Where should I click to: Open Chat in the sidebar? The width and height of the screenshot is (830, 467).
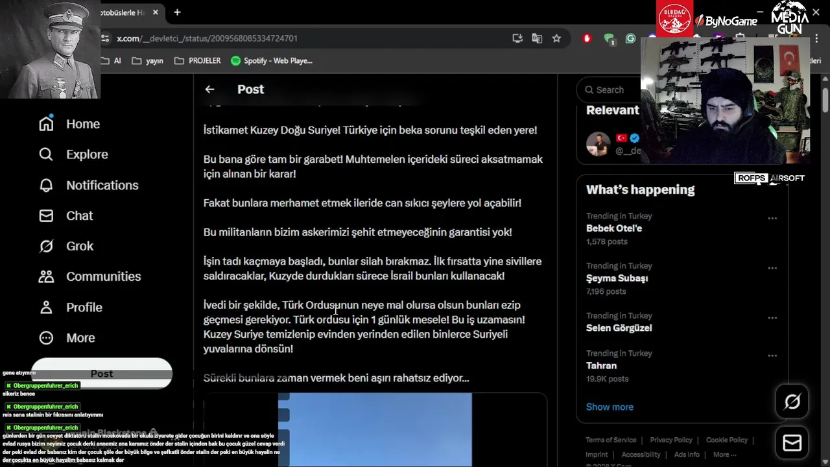click(66, 215)
